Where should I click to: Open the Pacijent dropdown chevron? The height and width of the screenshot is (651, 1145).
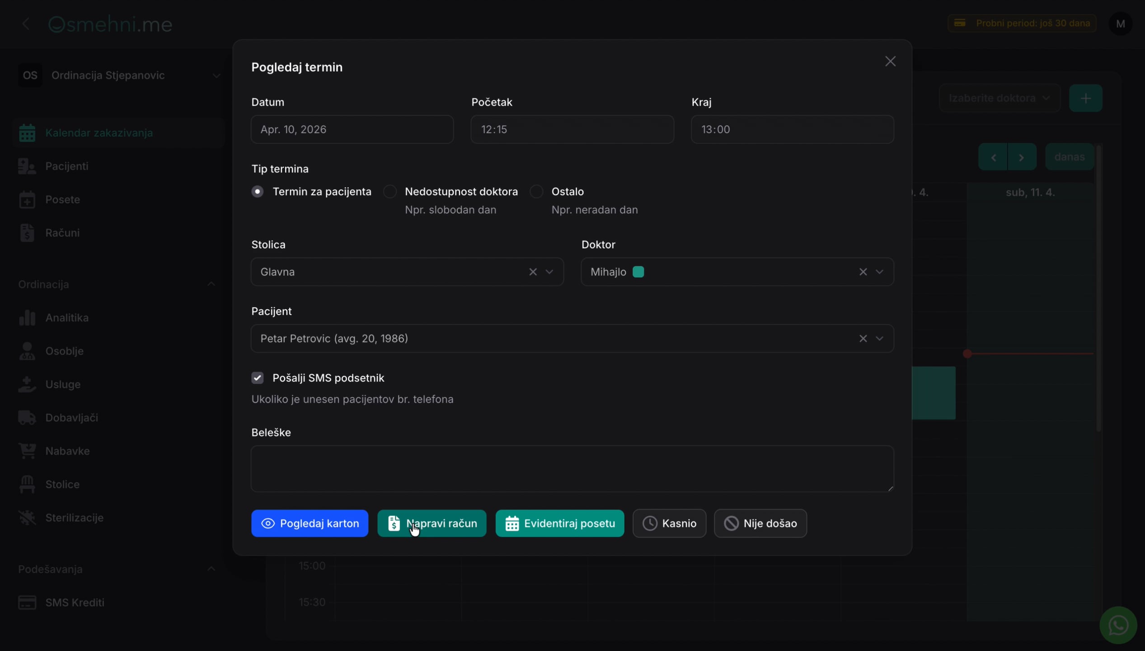[x=879, y=339]
